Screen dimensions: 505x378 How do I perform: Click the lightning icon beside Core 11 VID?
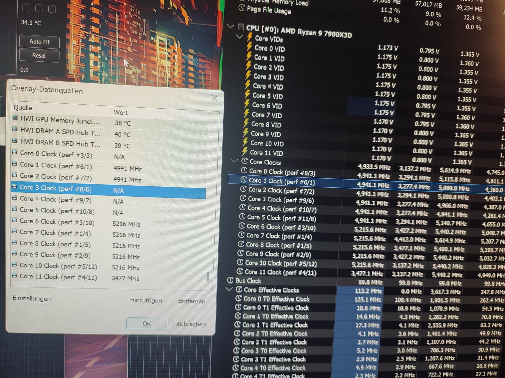click(x=245, y=151)
